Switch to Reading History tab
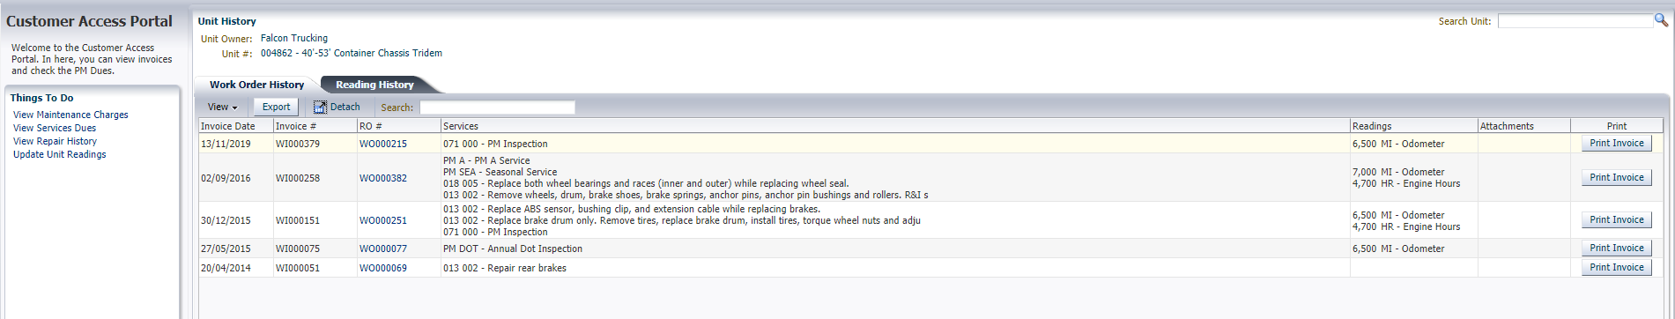The height and width of the screenshot is (319, 1675). [x=374, y=85]
